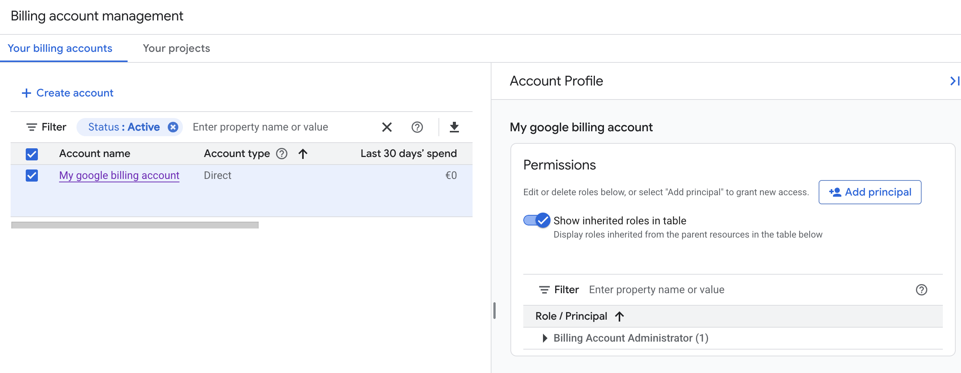The image size is (961, 373).
Task: Switch to Your projects tab
Action: coord(176,48)
